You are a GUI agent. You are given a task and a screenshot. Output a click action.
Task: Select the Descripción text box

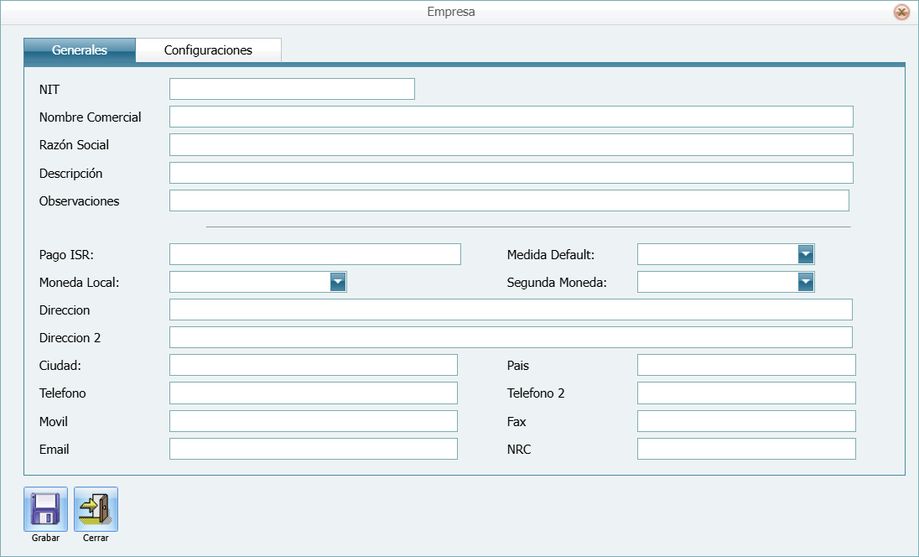[x=511, y=173]
